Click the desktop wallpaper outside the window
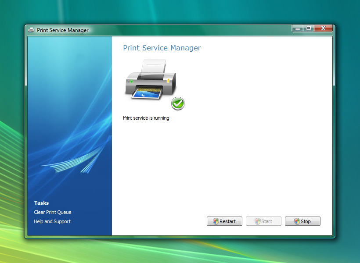360x263 pixels. (x=347, y=131)
